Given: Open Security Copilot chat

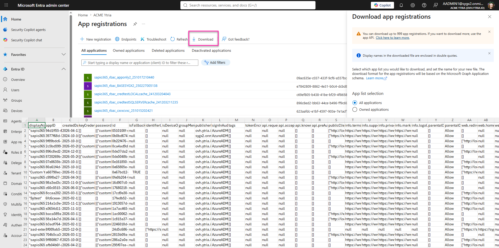Looking at the screenshot, I should (x=27, y=40).
